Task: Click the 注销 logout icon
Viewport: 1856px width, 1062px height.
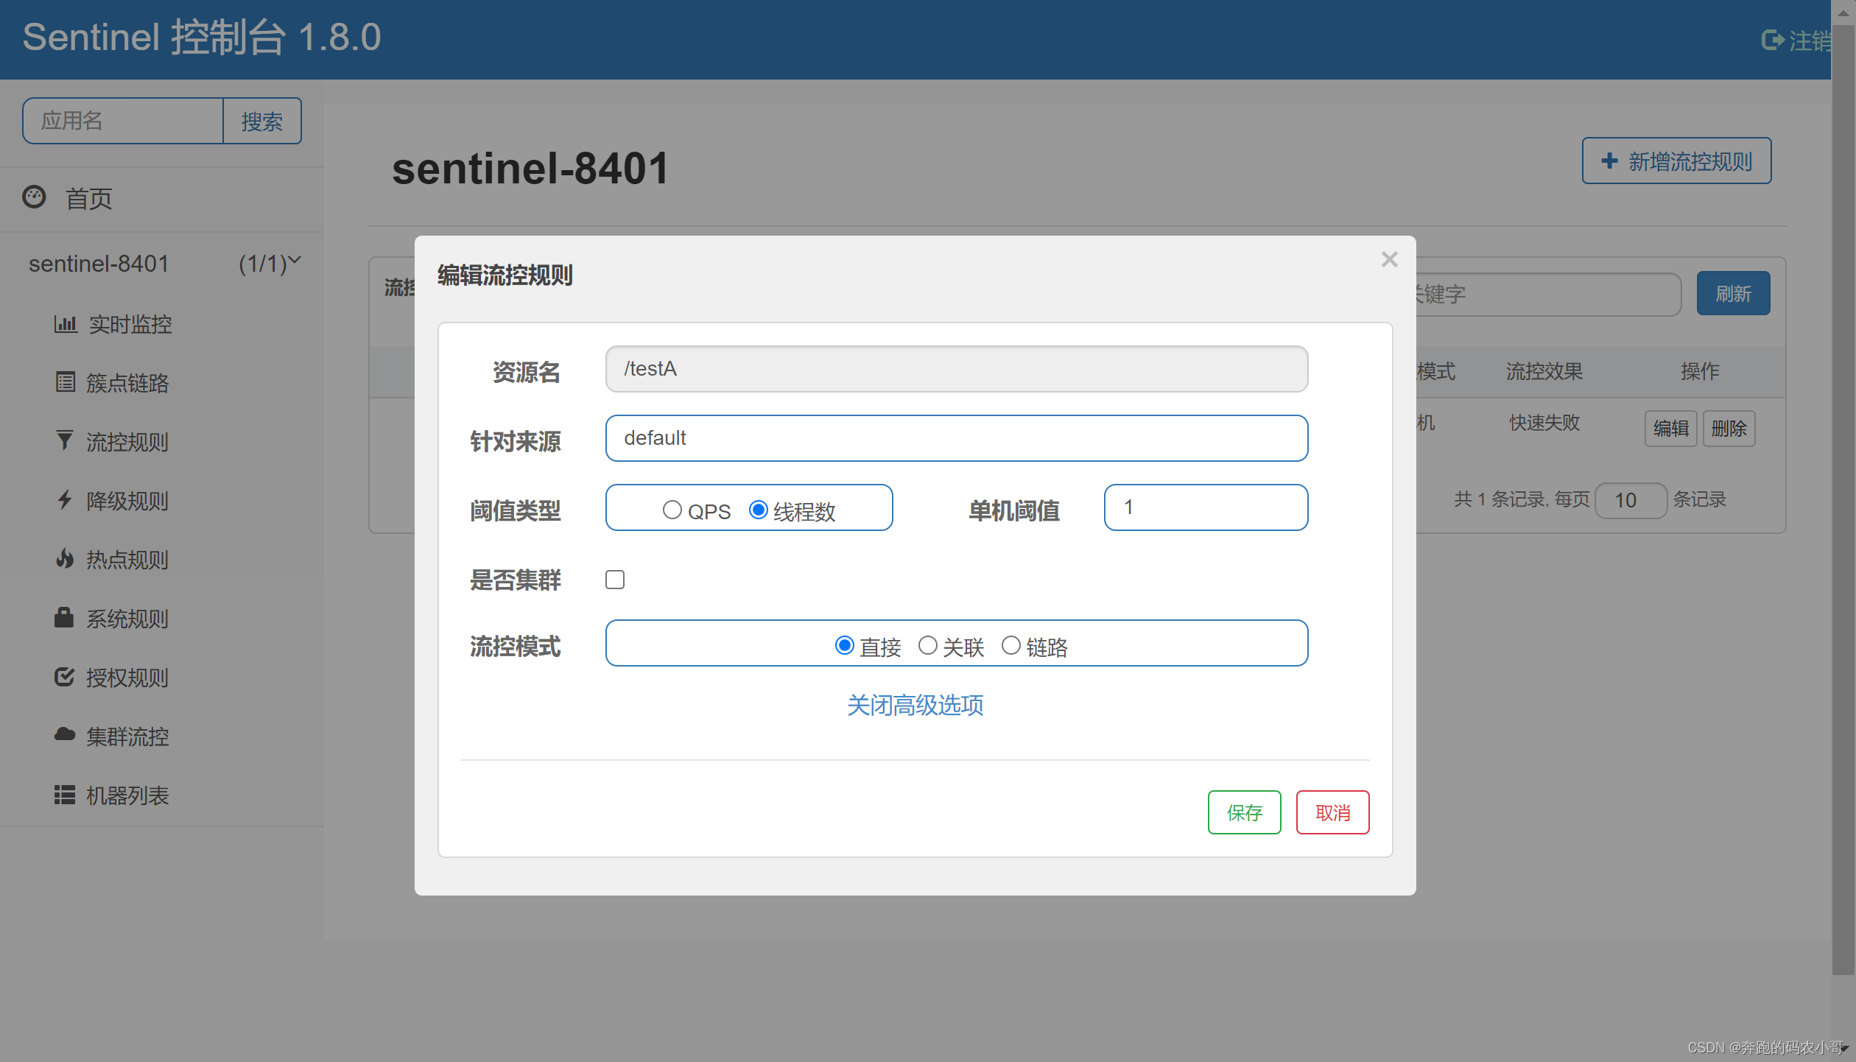Action: pos(1772,40)
